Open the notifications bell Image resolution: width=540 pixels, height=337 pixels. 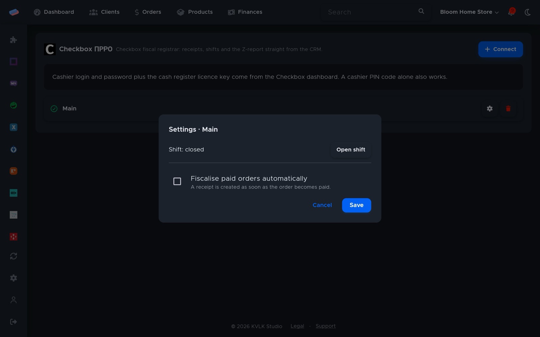(511, 12)
